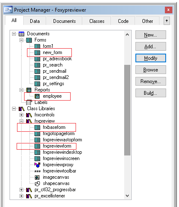Click the Build... button
The image size is (179, 207).
151,93
